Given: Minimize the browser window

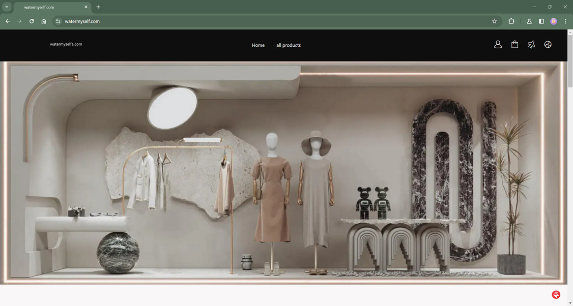Looking at the screenshot, I should [534, 7].
